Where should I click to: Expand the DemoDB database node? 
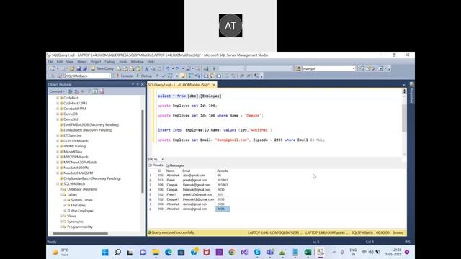click(58, 114)
